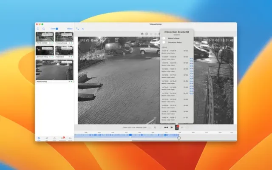Image resolution: width=272 pixels, height=170 pixels.
Task: Click the refresh icon in camera sidebar
Action: 38,29
